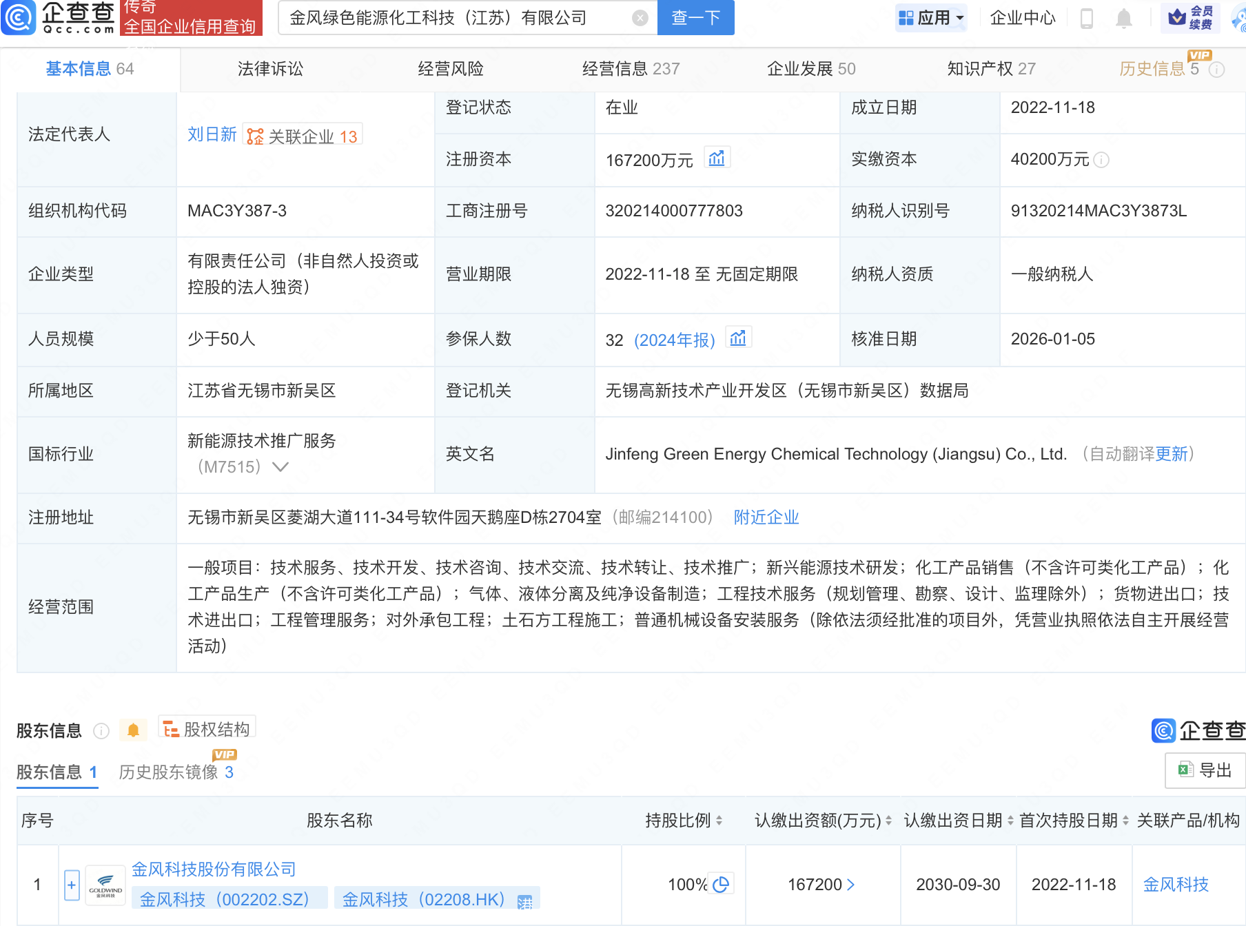
Task: Select the 股东信息 1 sub-tab
Action: pos(57,772)
